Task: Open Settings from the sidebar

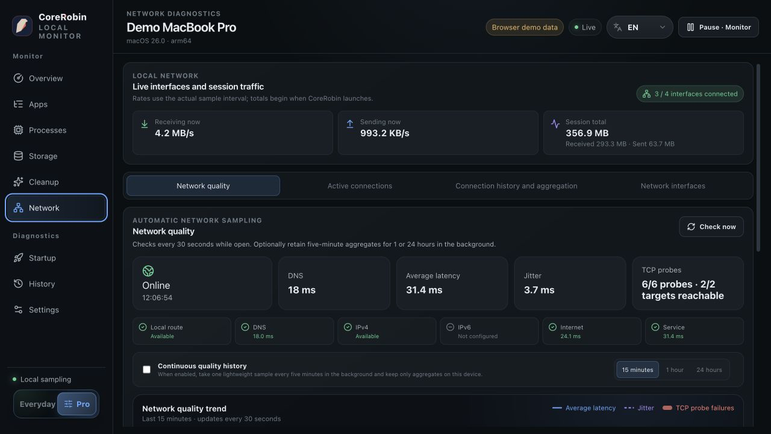Action: coord(56,310)
